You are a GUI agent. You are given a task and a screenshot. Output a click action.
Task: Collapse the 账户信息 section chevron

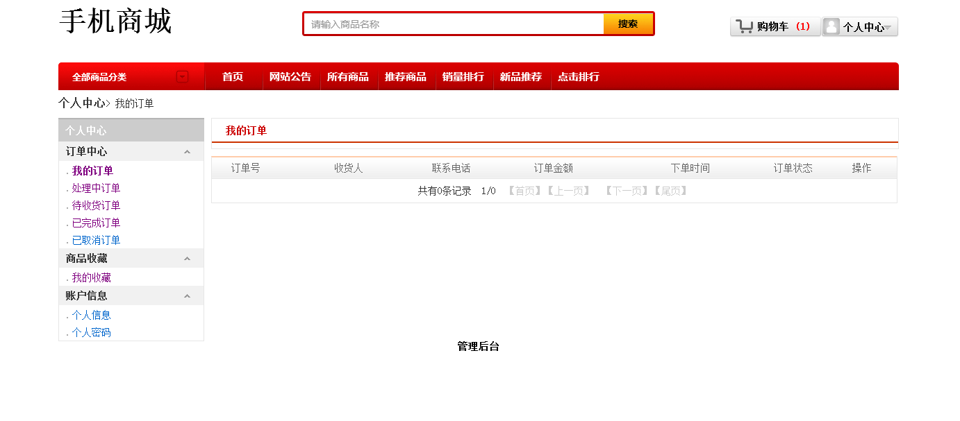pos(187,296)
